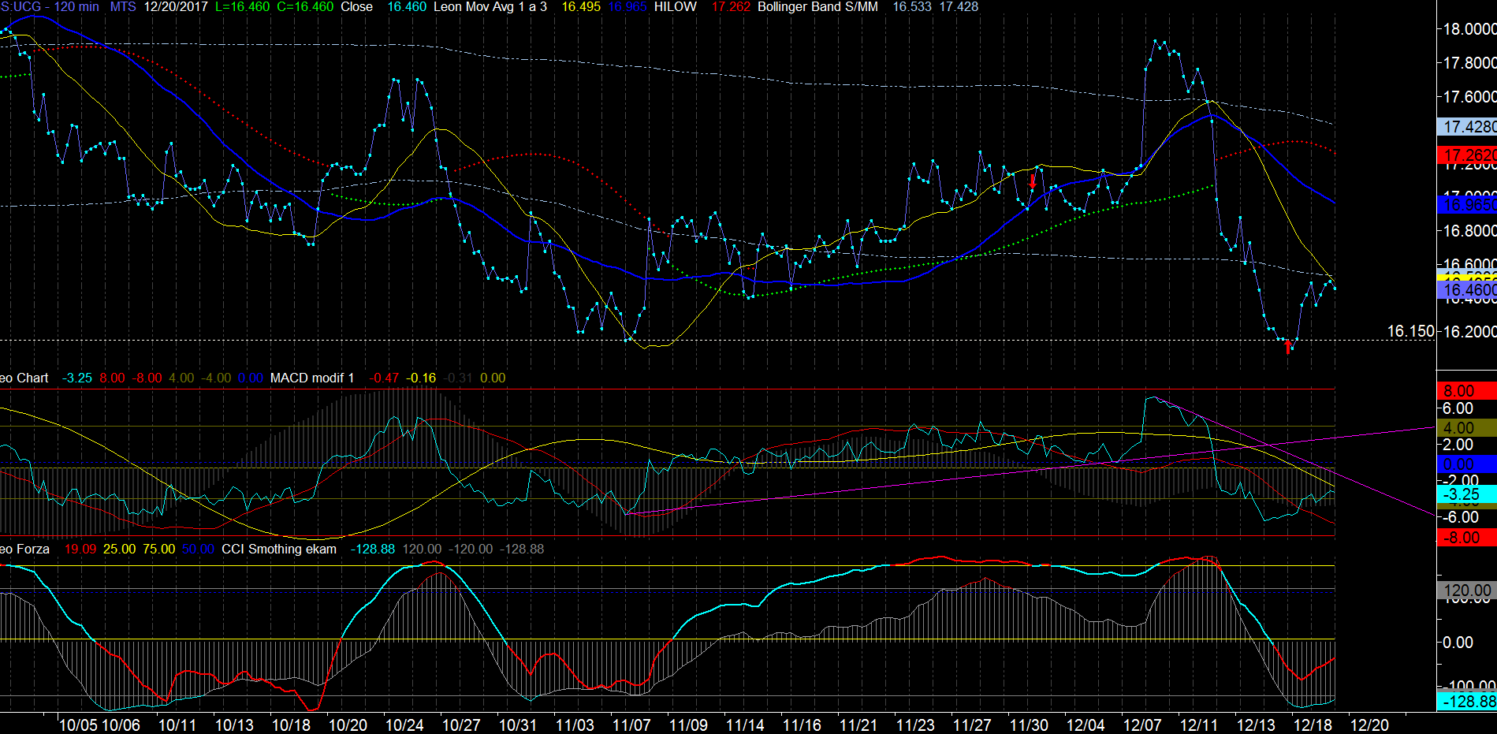The height and width of the screenshot is (734, 1497).
Task: Select the olive 4.00 tag on MACD axis
Action: tap(1467, 428)
